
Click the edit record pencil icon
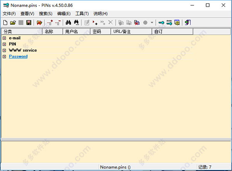click(x=87, y=23)
